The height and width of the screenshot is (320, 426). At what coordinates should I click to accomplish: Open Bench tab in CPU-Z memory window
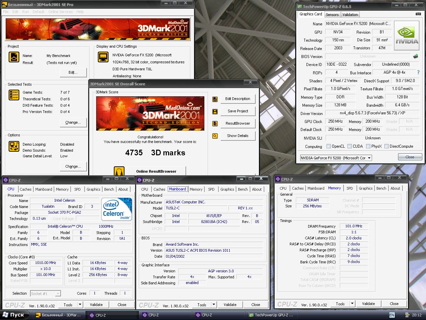click(381, 188)
